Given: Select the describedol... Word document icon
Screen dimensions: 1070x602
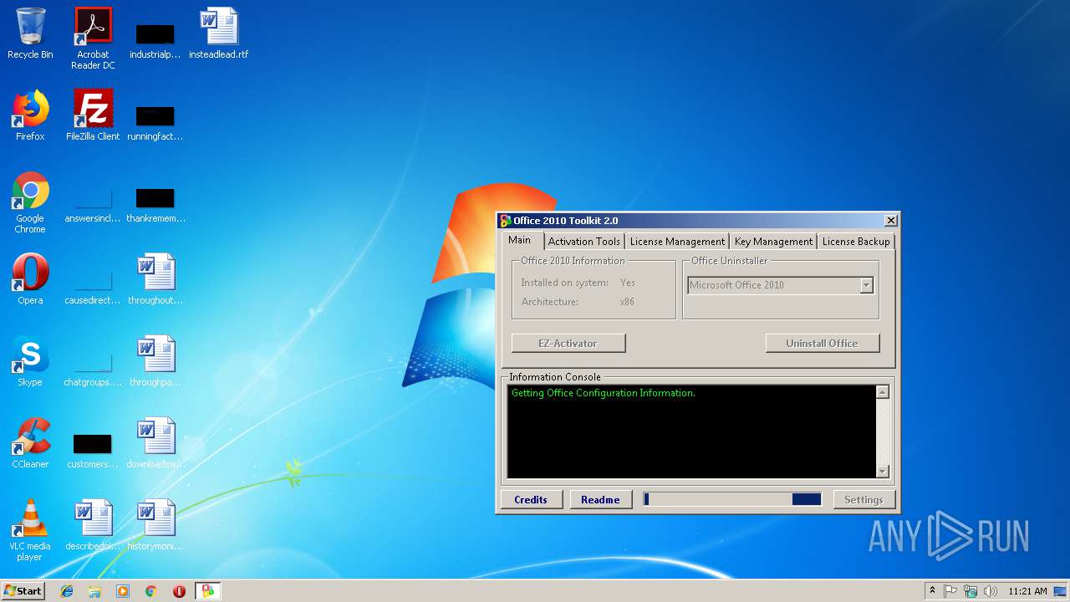Looking at the screenshot, I should tap(93, 526).
